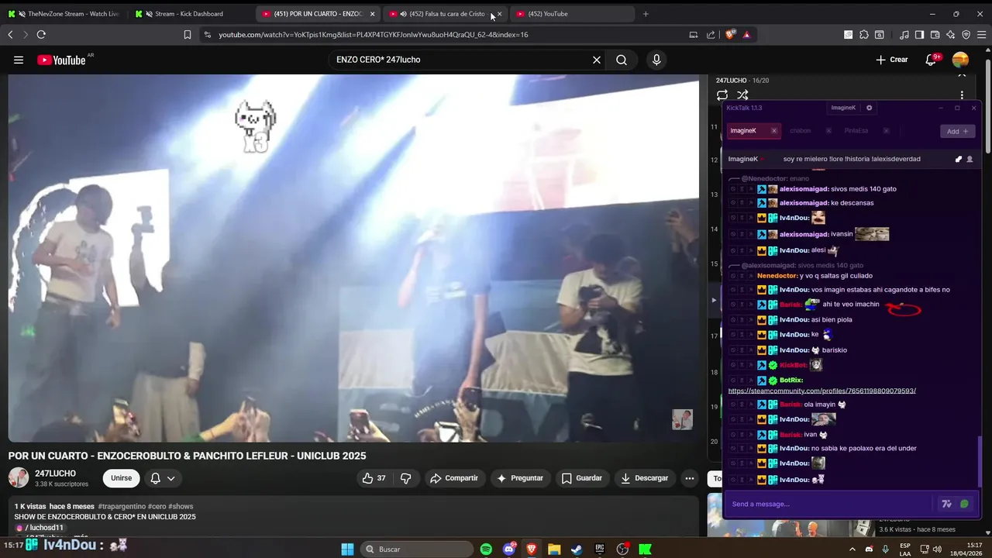The height and width of the screenshot is (558, 992).
Task: Click Compartir share button
Action: click(454, 478)
